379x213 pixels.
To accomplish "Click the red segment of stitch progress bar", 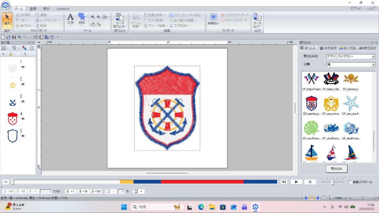I will (x=202, y=182).
